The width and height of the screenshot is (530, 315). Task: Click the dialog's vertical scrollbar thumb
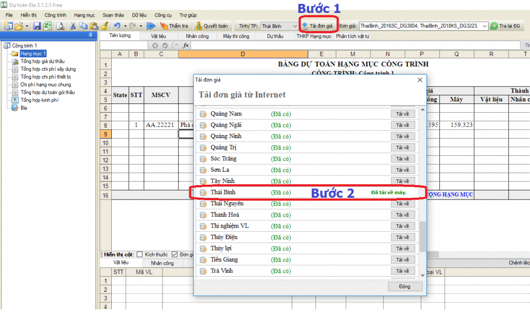click(422, 236)
